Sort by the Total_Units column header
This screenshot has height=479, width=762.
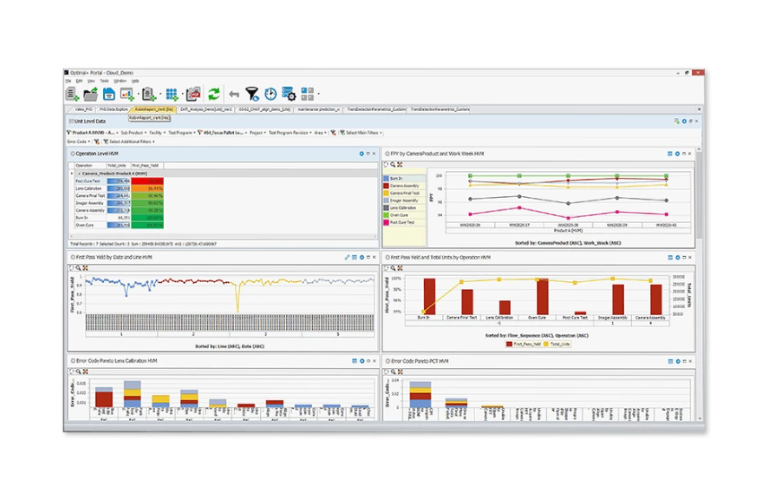click(118, 166)
